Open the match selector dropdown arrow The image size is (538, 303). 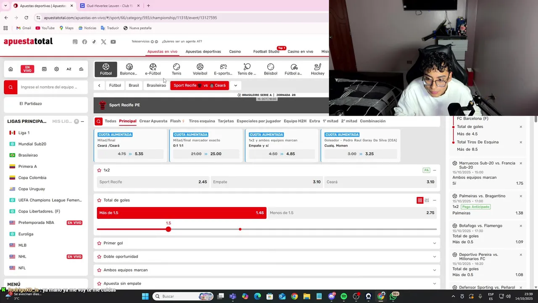pyautogui.click(x=235, y=85)
